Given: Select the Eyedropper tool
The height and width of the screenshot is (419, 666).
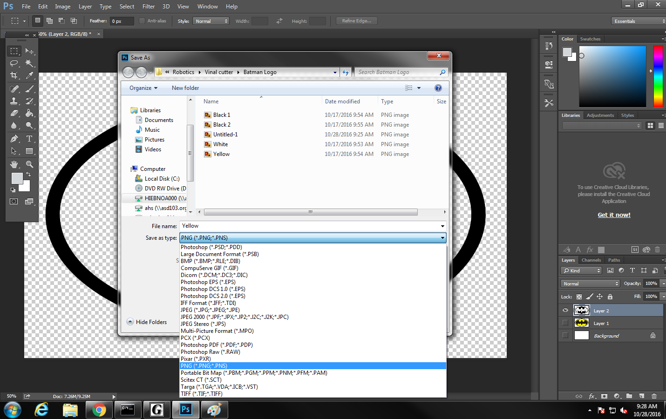Looking at the screenshot, I should pyautogui.click(x=29, y=75).
